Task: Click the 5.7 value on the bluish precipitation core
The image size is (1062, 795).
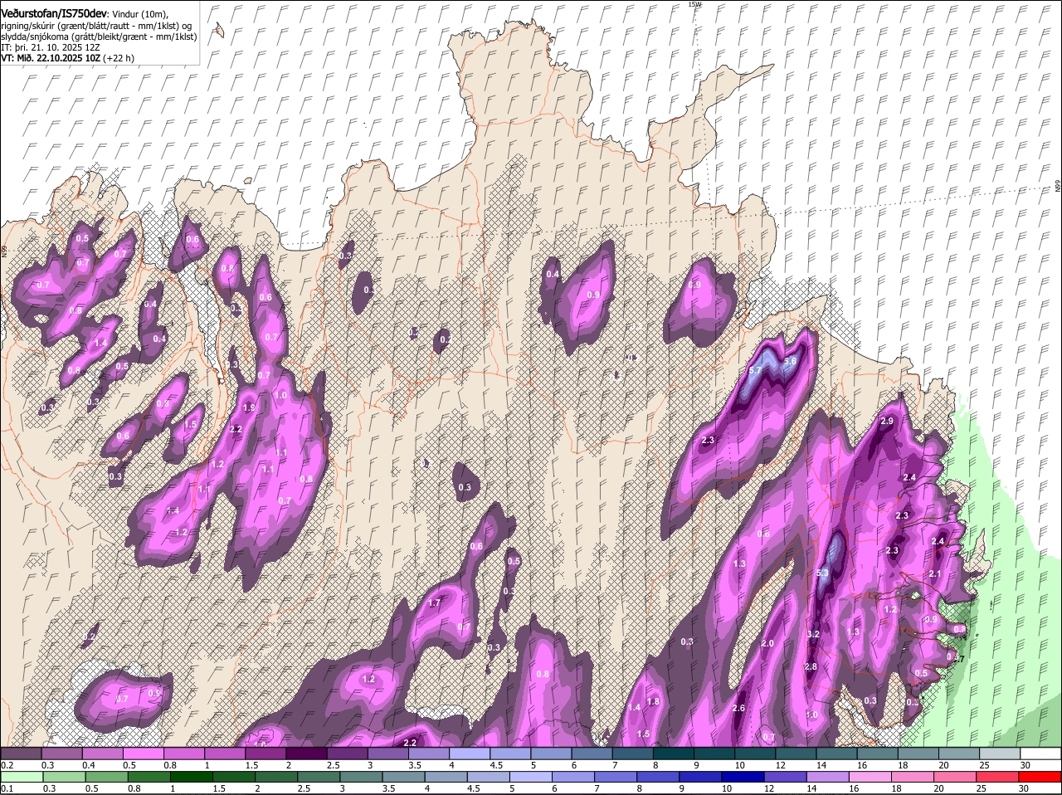Action: point(755,370)
